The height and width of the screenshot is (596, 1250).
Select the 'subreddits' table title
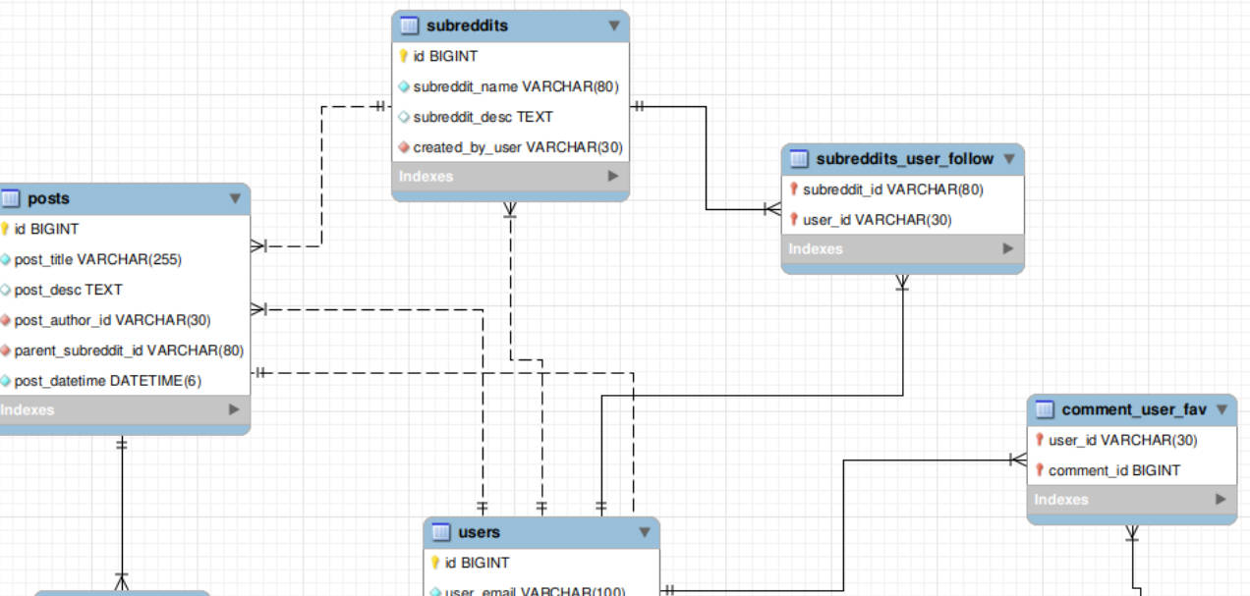point(467,26)
